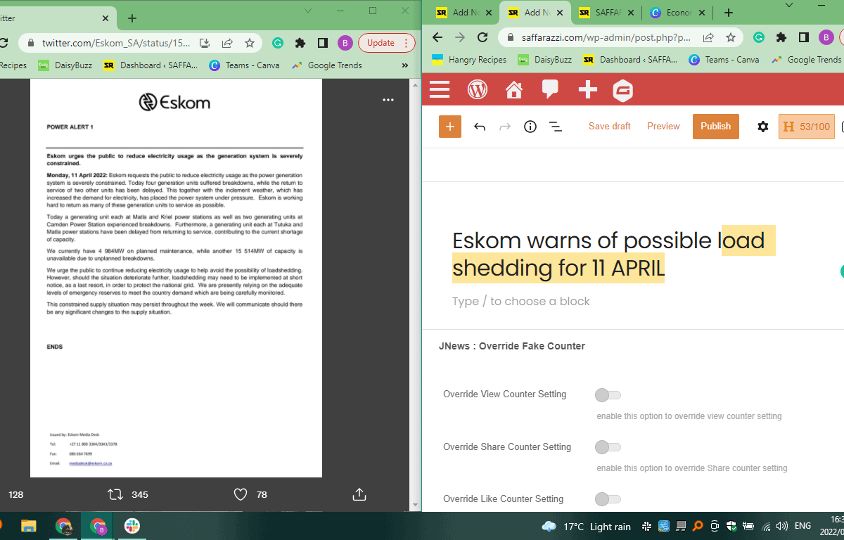Reload the saffarazzi page

[x=482, y=37]
